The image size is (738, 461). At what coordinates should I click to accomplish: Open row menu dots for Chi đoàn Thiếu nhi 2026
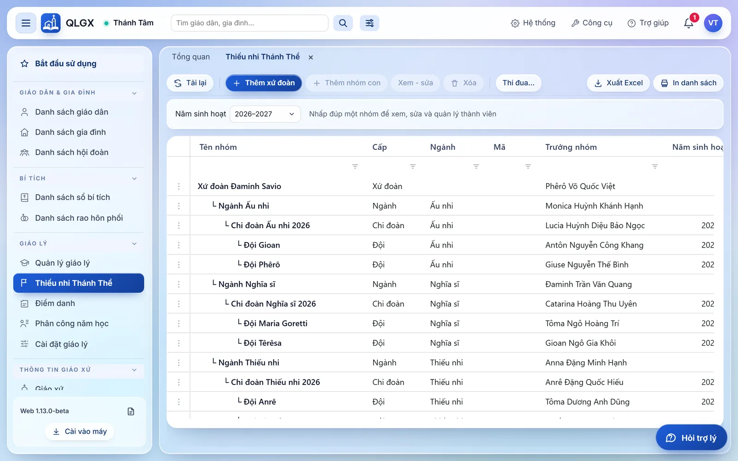tap(179, 382)
